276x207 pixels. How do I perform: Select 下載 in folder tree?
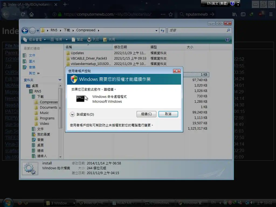click(x=38, y=97)
